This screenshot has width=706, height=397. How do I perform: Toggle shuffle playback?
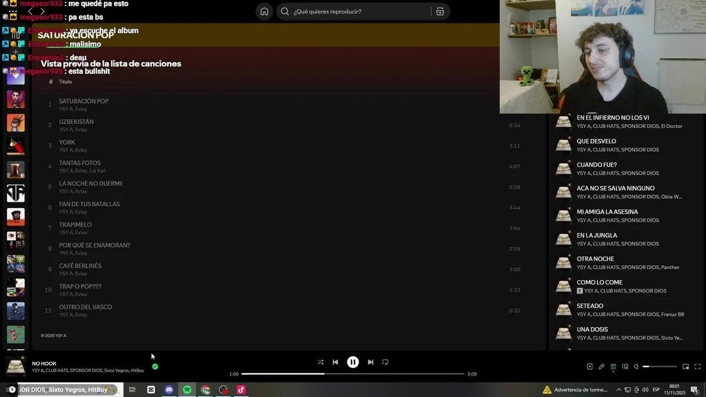(320, 362)
